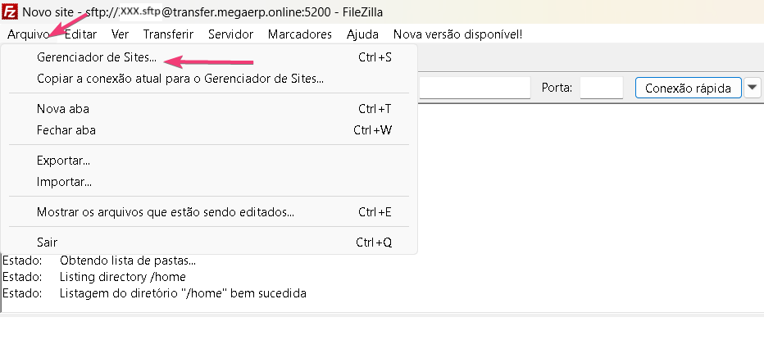Screen dimensions: 764x340
Task: Open the Marcadores menu
Action: pyautogui.click(x=299, y=34)
